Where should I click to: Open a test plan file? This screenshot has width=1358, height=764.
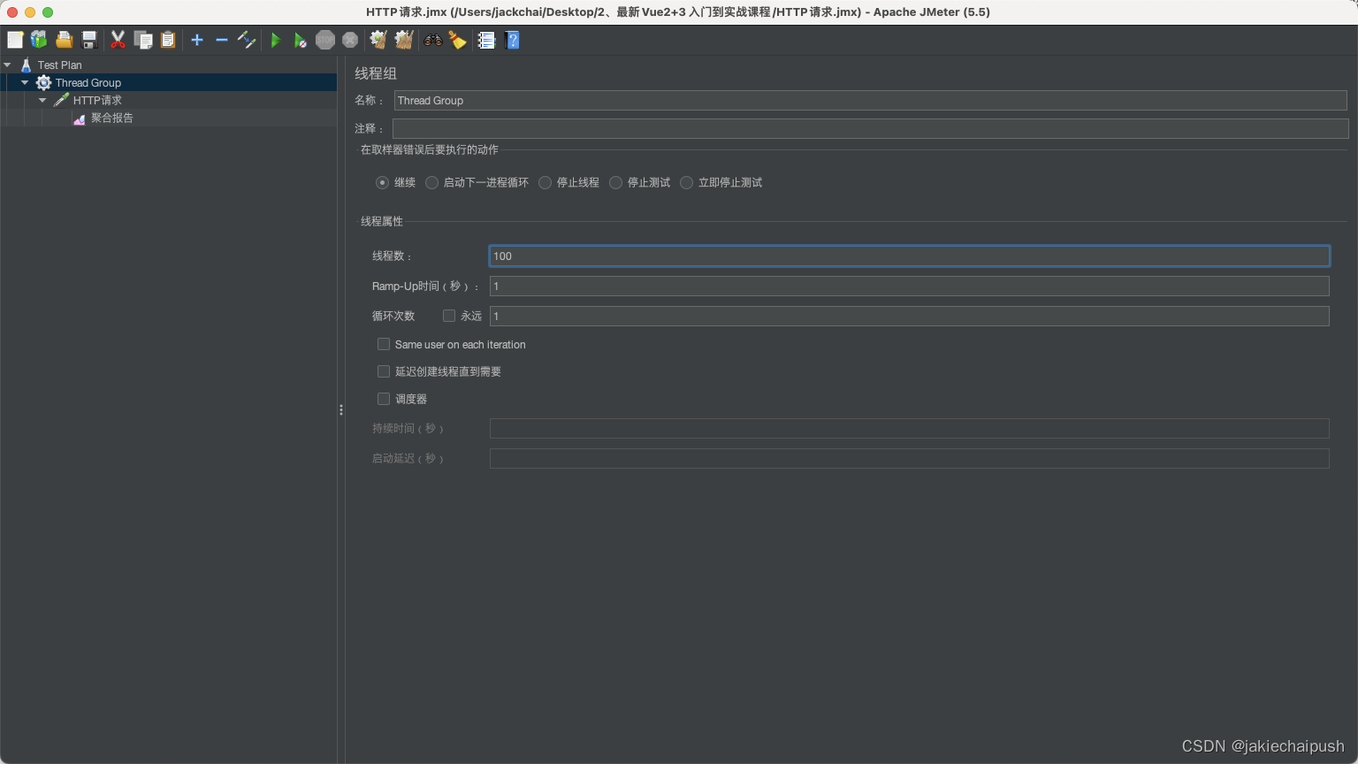tap(64, 40)
